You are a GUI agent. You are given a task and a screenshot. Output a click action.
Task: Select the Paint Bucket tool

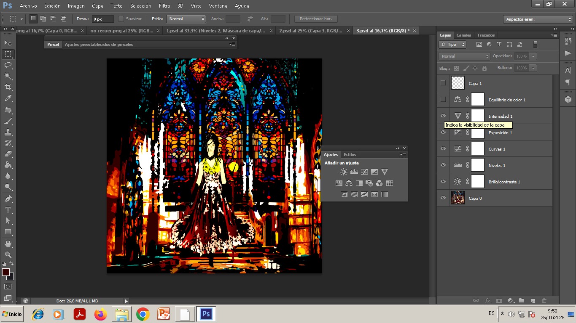[x=8, y=165]
